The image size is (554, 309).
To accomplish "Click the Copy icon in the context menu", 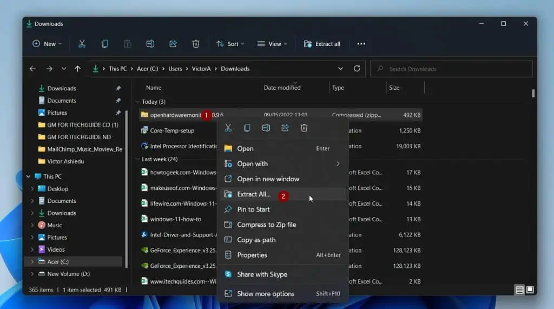I will pyautogui.click(x=247, y=128).
